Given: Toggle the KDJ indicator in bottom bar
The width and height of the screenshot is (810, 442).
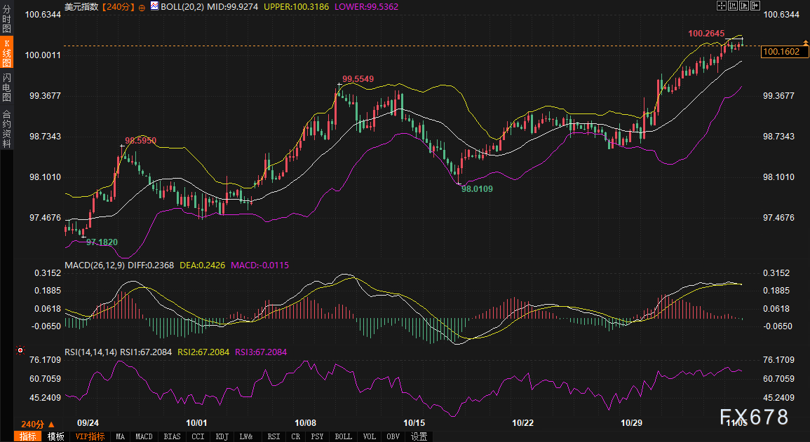Looking at the screenshot, I should tap(222, 436).
